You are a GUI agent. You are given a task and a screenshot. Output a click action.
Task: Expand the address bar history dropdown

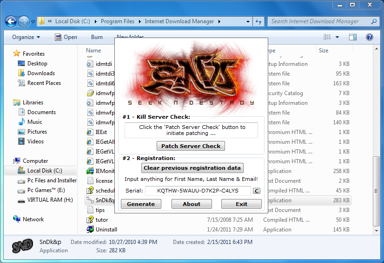click(x=248, y=21)
